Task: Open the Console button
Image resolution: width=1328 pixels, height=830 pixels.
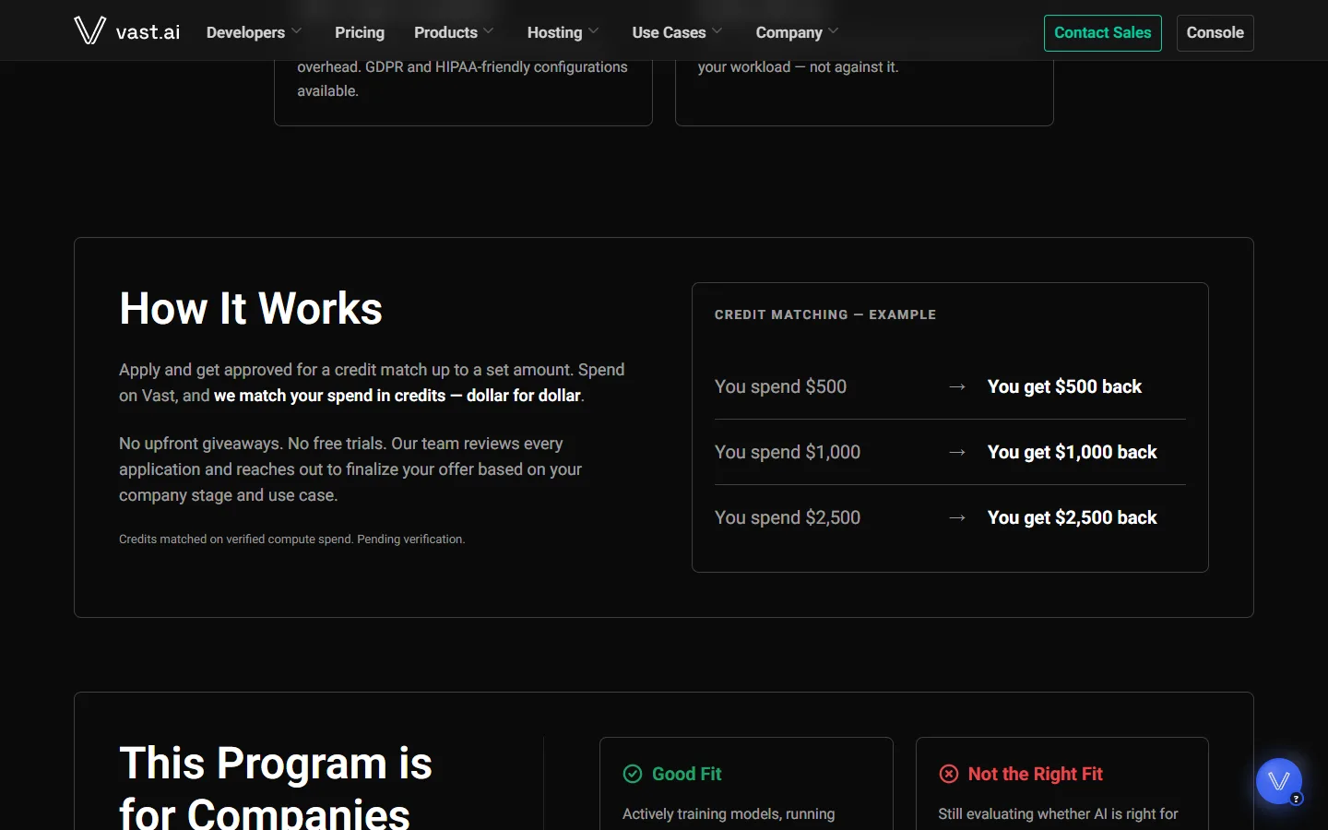Action: [1215, 33]
